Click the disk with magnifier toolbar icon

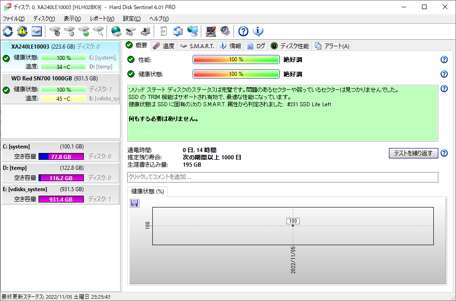(98, 31)
